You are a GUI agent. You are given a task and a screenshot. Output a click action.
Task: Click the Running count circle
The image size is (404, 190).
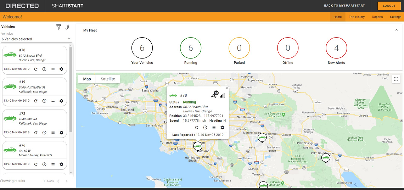(191, 48)
